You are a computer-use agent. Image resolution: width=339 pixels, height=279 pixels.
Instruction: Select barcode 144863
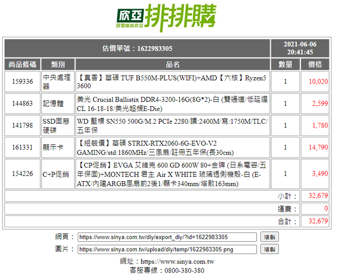tap(23, 104)
